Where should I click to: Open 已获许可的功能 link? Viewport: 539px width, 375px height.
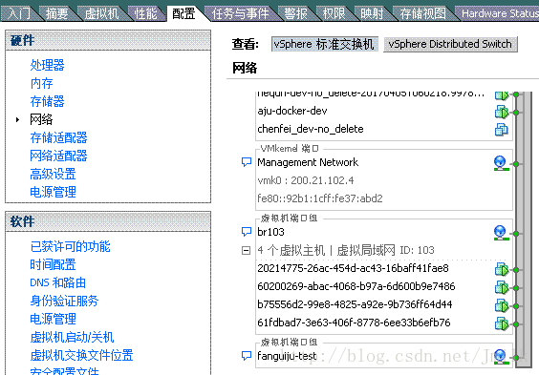point(70,247)
